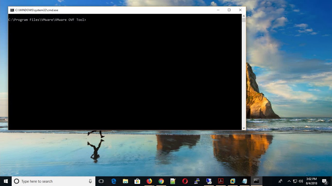Click the 'Type here to search' box
This screenshot has width=332, height=186.
54,181
